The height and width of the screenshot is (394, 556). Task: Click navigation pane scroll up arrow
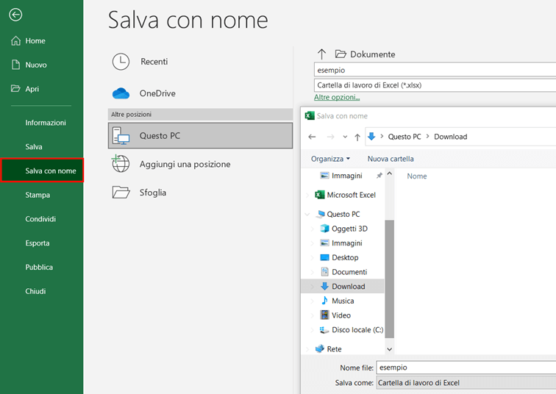[x=389, y=173]
